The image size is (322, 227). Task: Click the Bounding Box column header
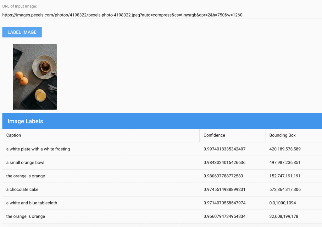point(282,135)
